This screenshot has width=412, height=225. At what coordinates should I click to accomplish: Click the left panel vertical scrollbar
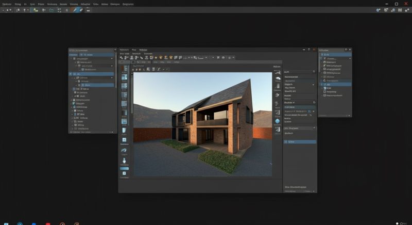[116, 70]
